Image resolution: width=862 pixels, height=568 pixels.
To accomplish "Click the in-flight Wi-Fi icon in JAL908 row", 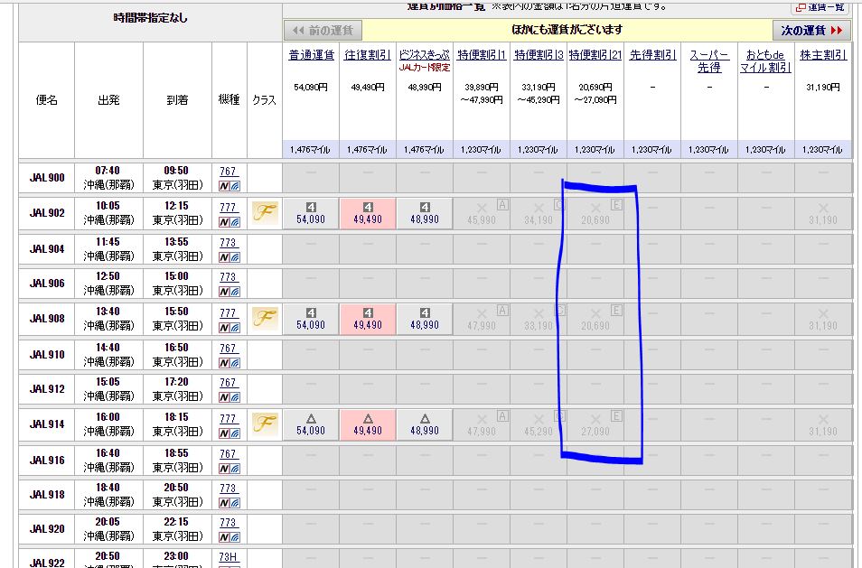I will (235, 328).
